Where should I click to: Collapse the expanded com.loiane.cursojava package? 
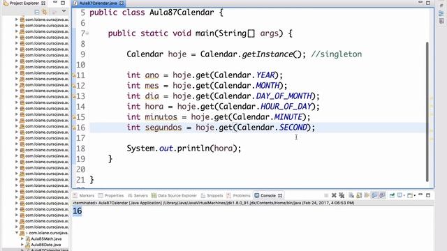point(17,233)
